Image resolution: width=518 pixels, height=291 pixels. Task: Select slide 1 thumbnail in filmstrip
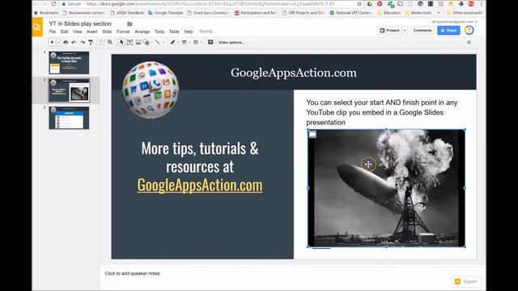pos(69,63)
